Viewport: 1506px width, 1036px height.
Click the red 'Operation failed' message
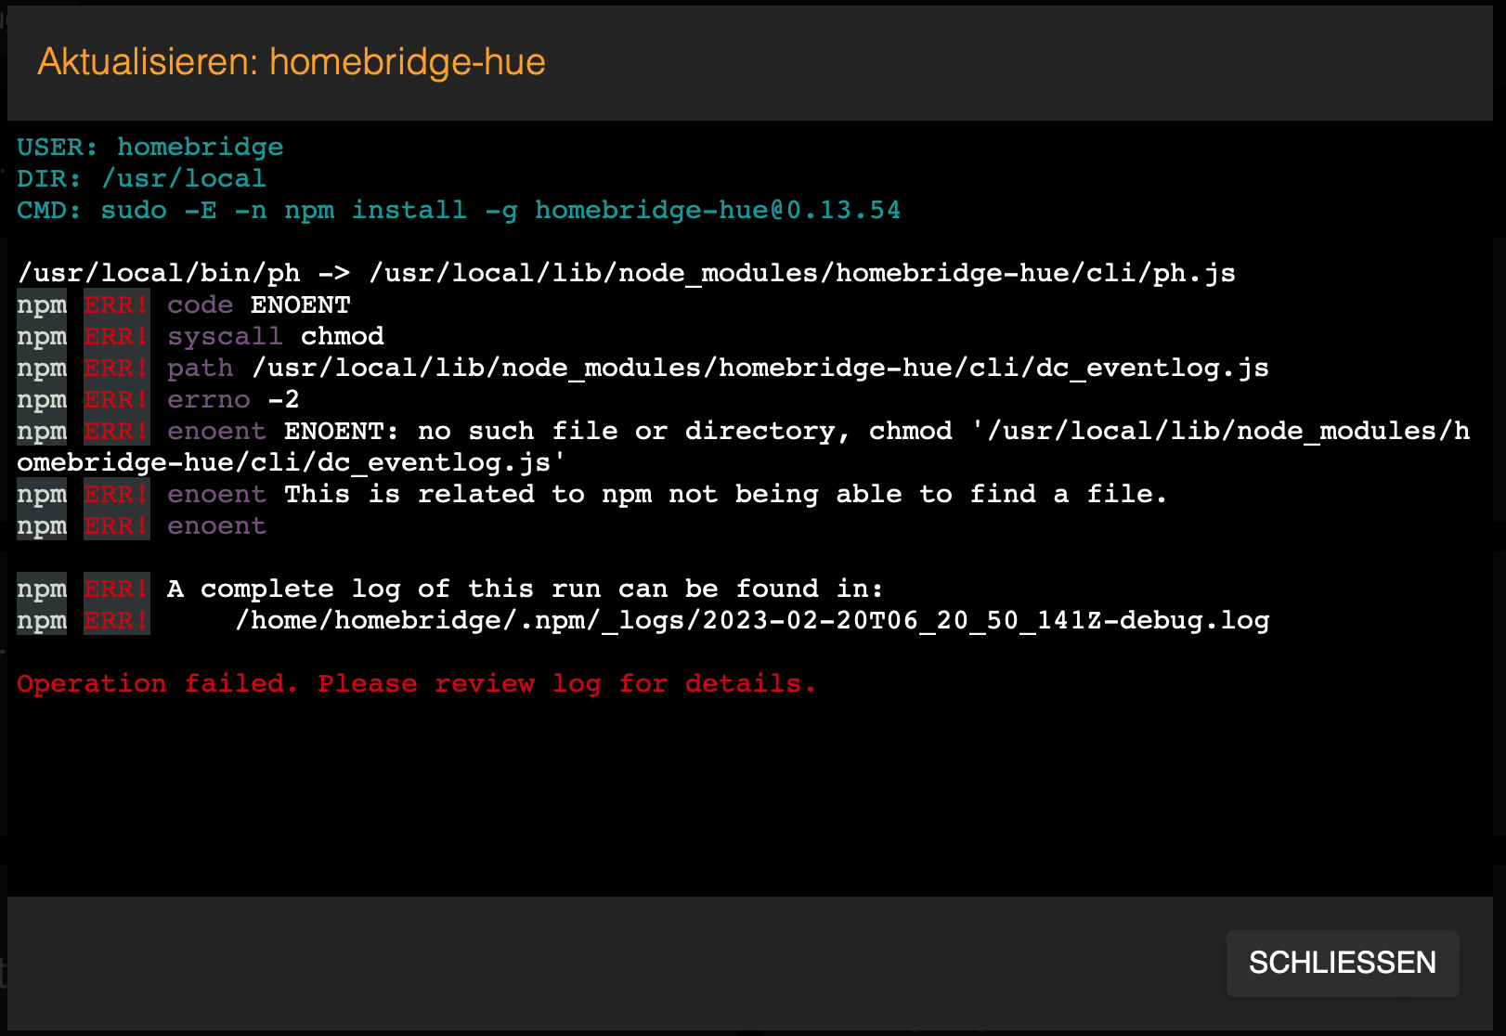[x=416, y=683]
